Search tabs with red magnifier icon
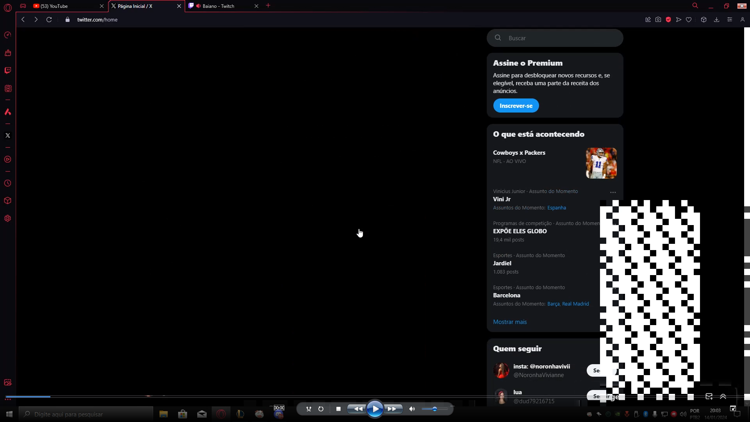This screenshot has height=422, width=750. (x=695, y=6)
